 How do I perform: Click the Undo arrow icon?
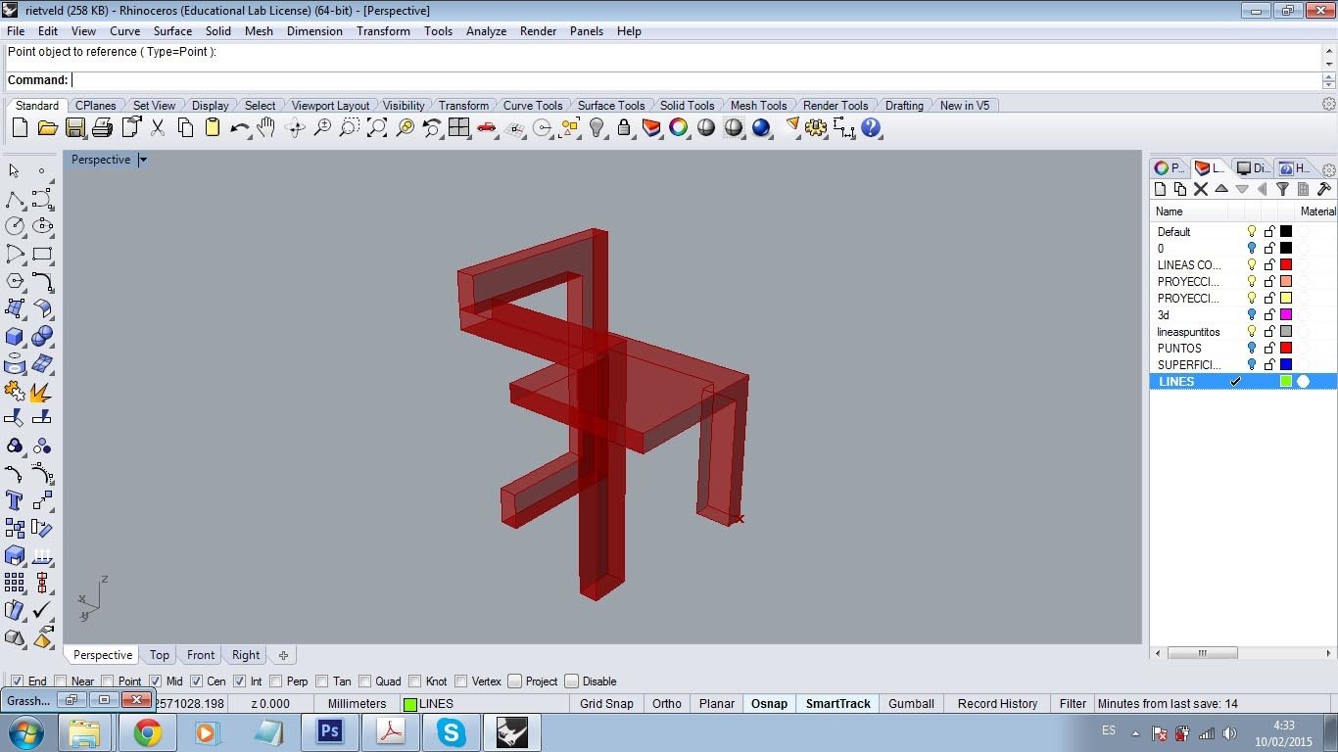pos(239,127)
